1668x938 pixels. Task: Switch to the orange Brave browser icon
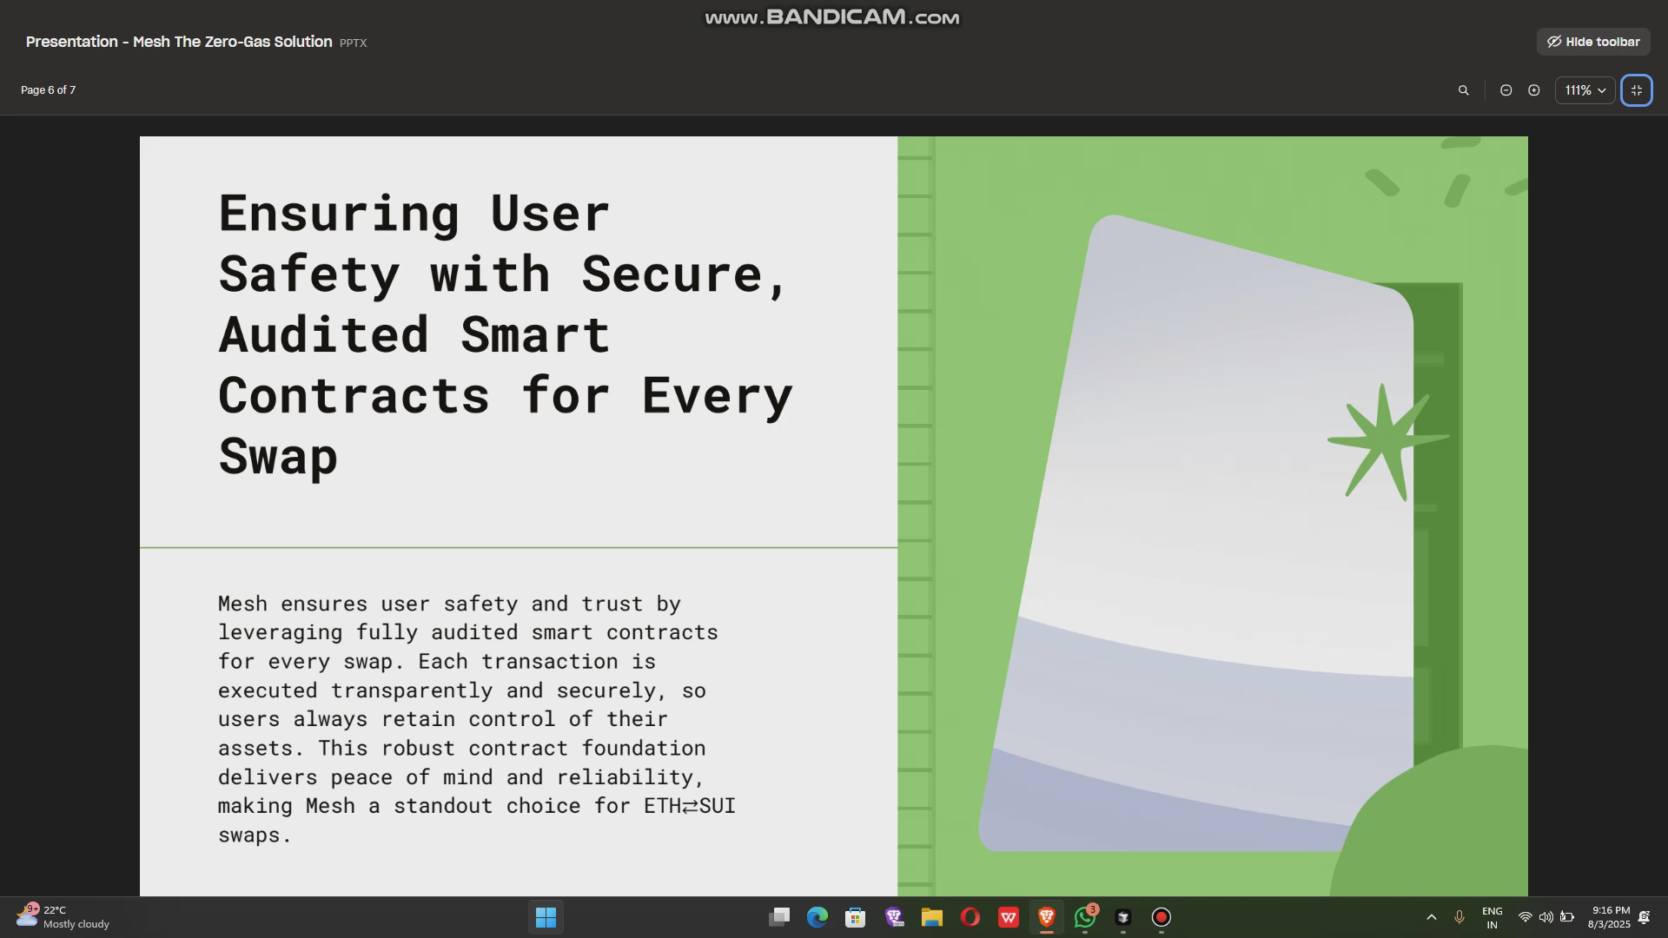pos(1047,917)
